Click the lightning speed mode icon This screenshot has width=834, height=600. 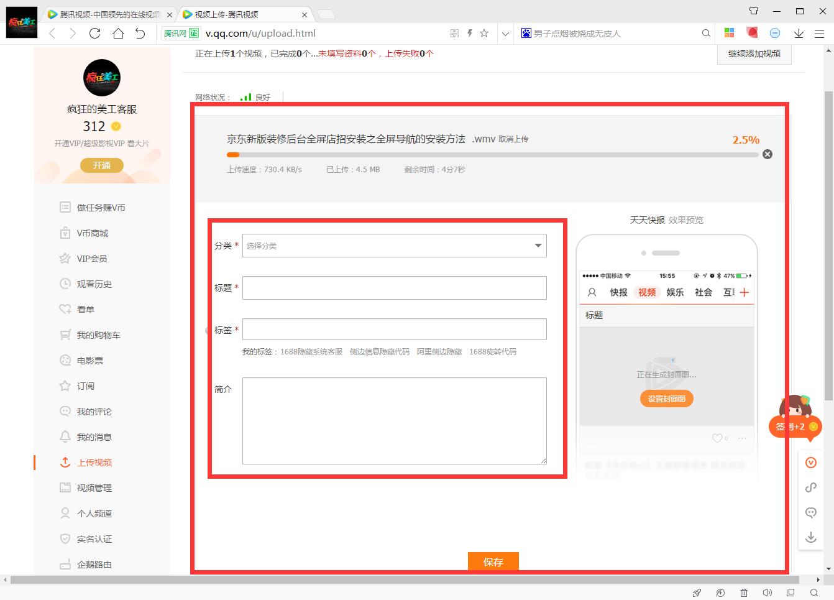[x=470, y=34]
